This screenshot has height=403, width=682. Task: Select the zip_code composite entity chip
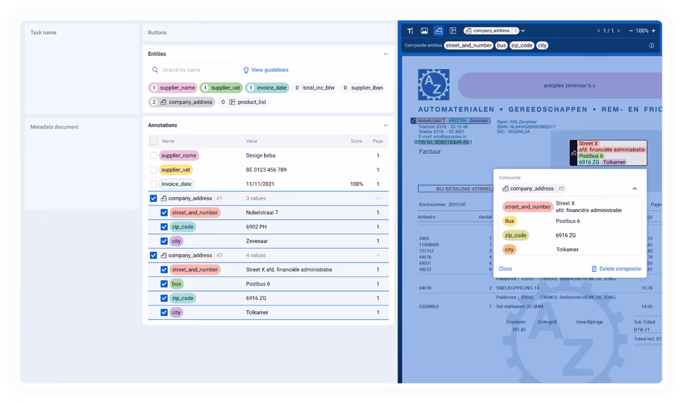tap(522, 45)
